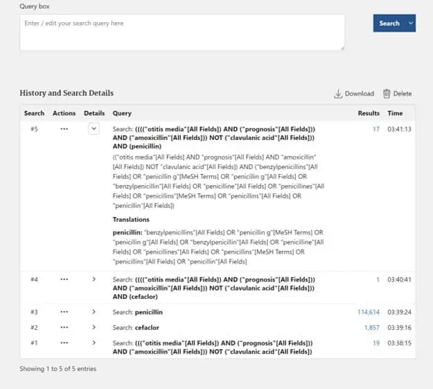Open actions menu for search #4
Image resolution: width=433 pixels, height=389 pixels.
(64, 279)
